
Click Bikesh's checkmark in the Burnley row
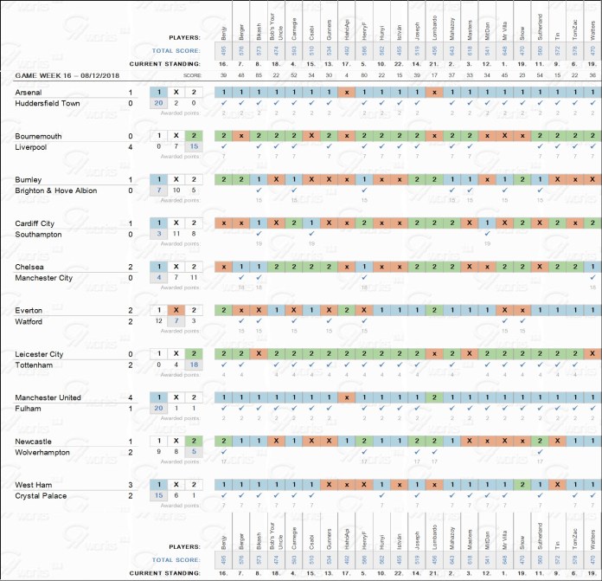pyautogui.click(x=258, y=190)
